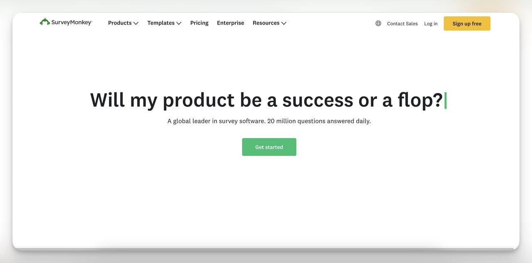Viewport: 532px width, 263px height.
Task: Click the SurveyMonkey wordmark to go home
Action: [71, 23]
